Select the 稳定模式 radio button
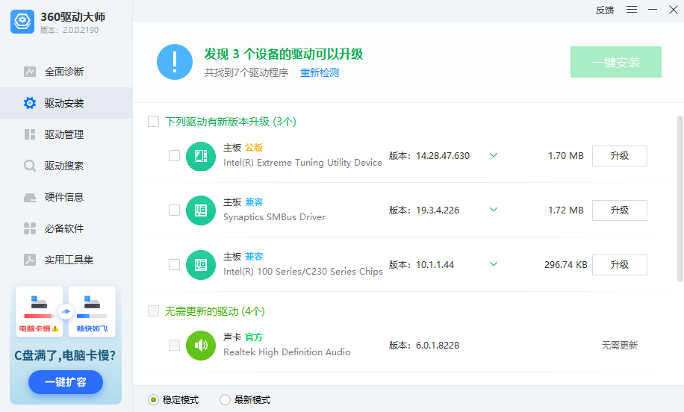The image size is (684, 412). [153, 400]
